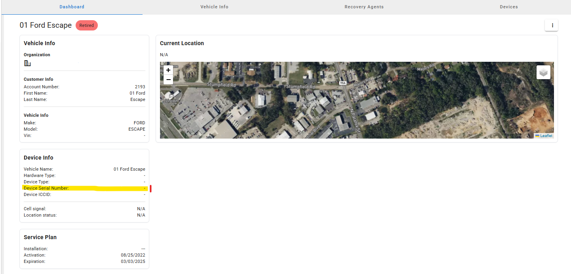
Task: Click the red marker beside Device Serial Number
Action: (x=151, y=188)
